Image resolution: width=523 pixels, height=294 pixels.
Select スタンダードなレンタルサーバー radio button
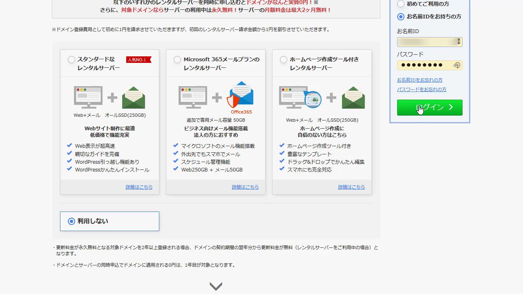coord(72,60)
